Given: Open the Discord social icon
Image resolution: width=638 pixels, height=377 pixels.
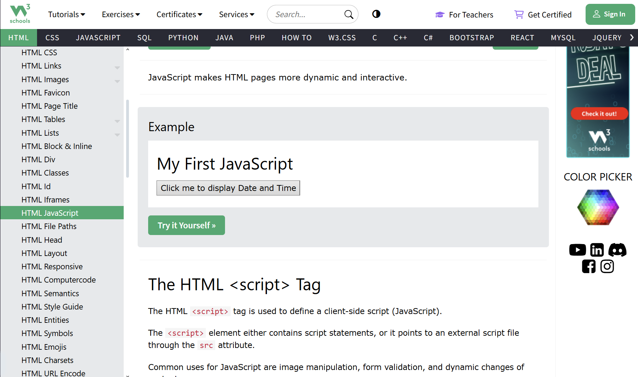Looking at the screenshot, I should tap(617, 250).
